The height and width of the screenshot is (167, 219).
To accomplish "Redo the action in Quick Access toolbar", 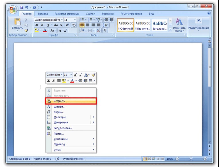I will pos(34,7).
